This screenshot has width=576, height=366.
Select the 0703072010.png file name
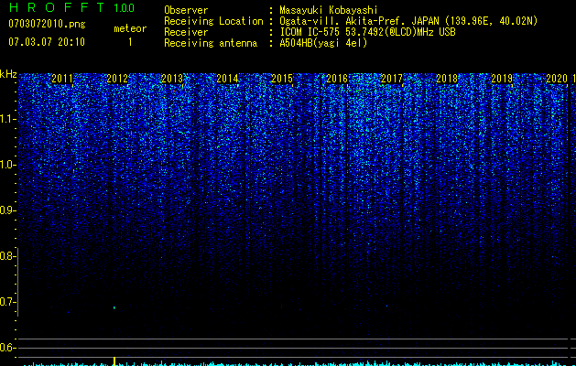(x=47, y=24)
